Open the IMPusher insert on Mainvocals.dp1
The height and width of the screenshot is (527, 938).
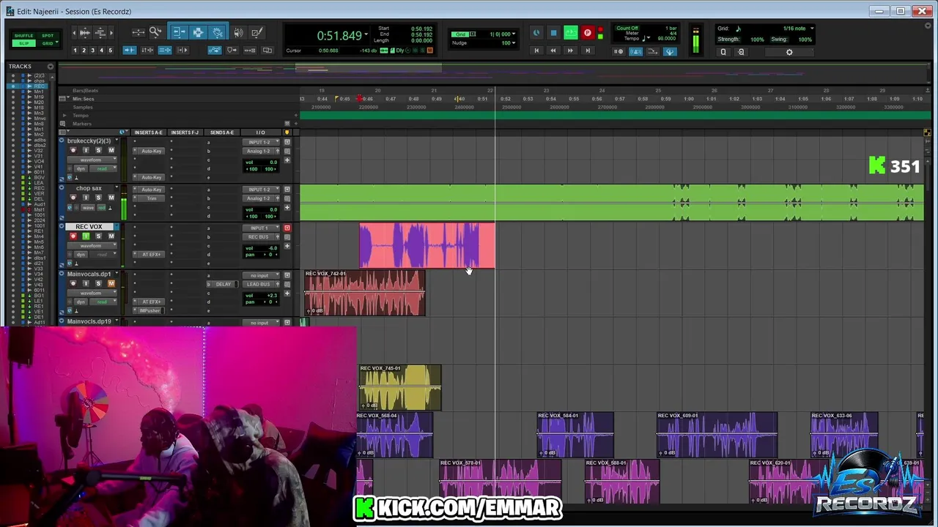[x=149, y=310]
